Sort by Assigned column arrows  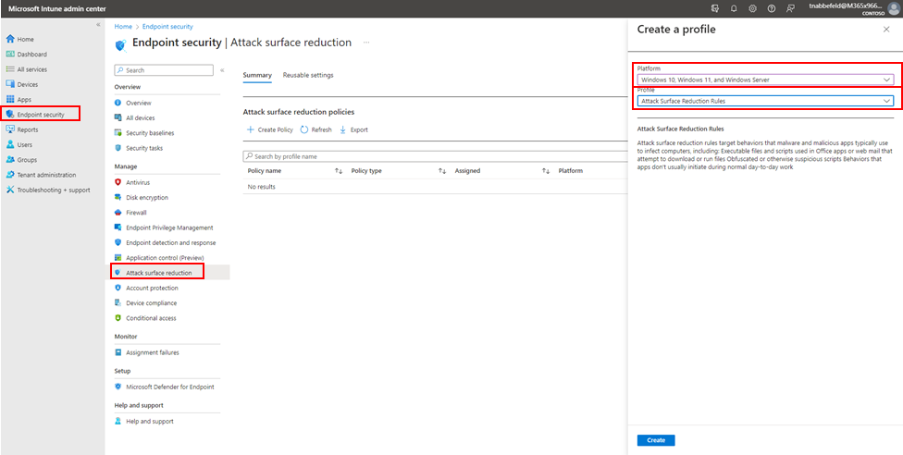546,171
